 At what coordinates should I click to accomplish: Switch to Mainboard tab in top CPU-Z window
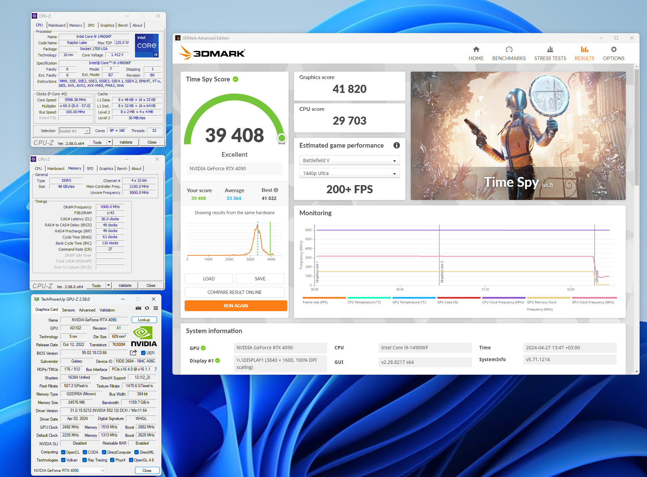tap(57, 25)
